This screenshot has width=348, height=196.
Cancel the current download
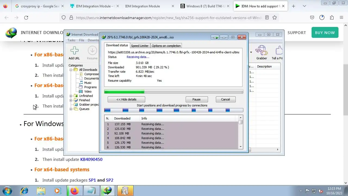tap(225, 99)
